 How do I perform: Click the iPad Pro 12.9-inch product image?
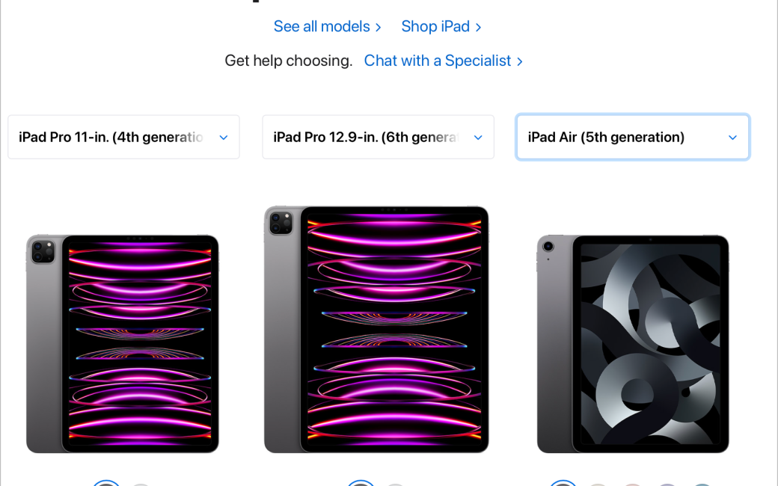click(376, 329)
